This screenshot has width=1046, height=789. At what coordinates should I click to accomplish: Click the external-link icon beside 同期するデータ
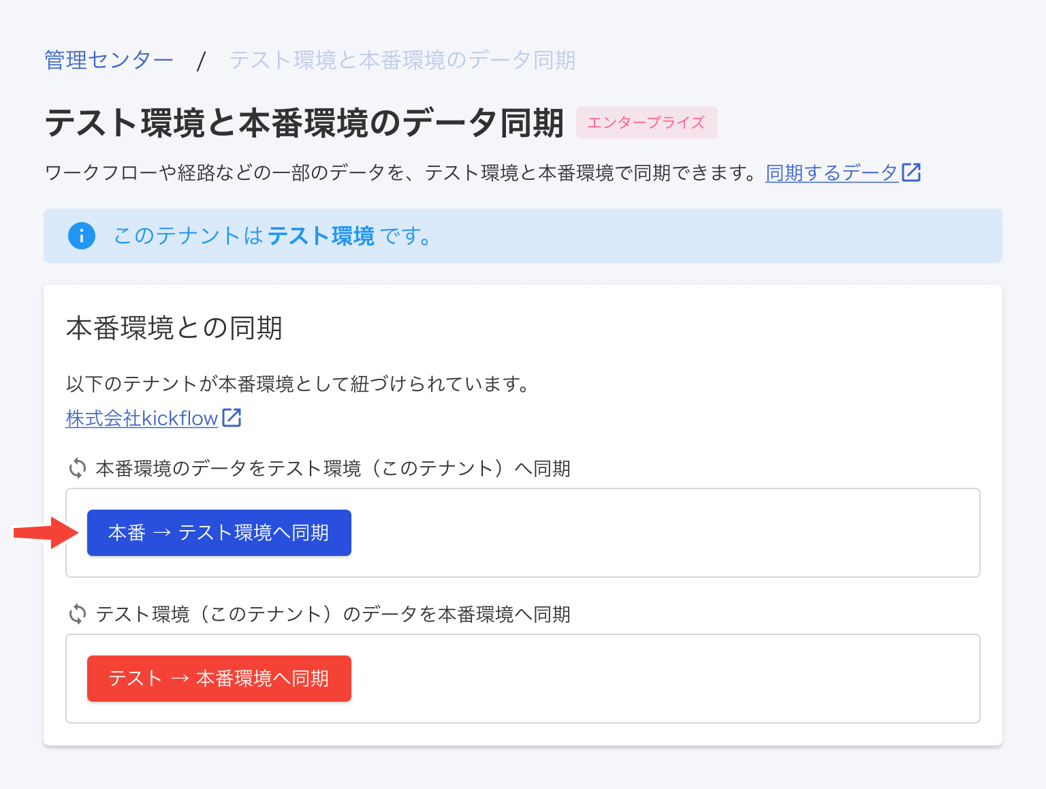[911, 172]
